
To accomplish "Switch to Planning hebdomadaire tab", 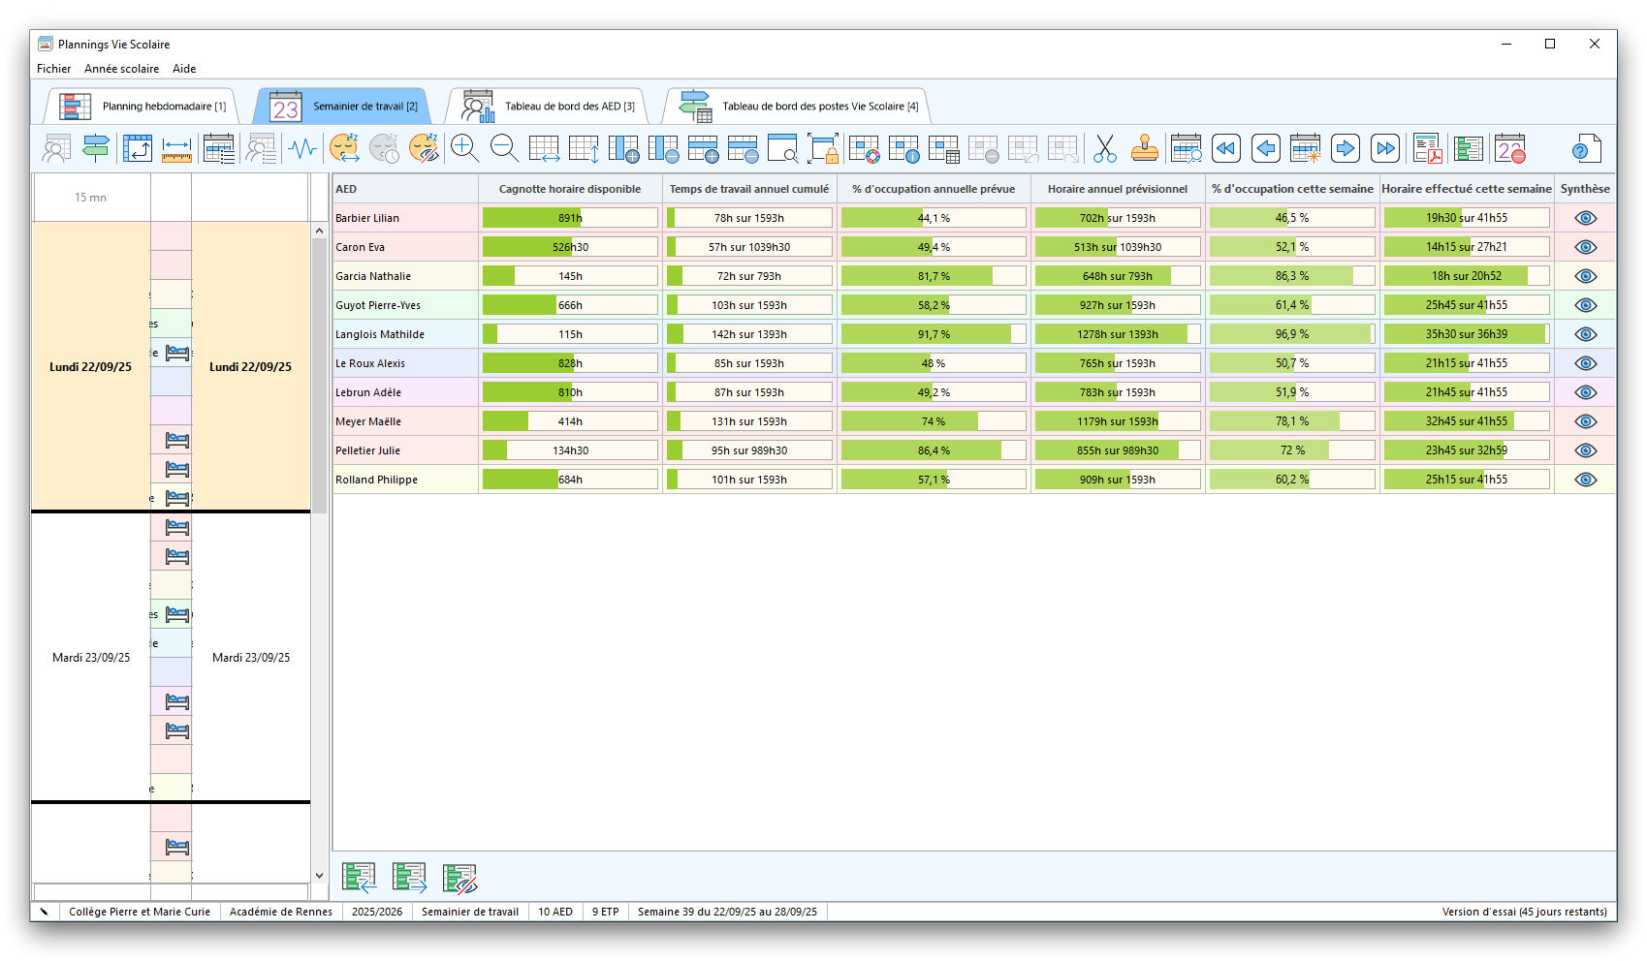I will pos(145,107).
